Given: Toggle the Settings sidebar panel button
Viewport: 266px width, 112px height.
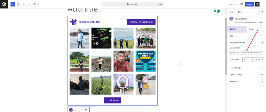Looking at the screenshot, I should [257, 4].
